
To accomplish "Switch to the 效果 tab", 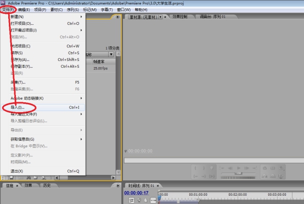I will click(x=28, y=185).
